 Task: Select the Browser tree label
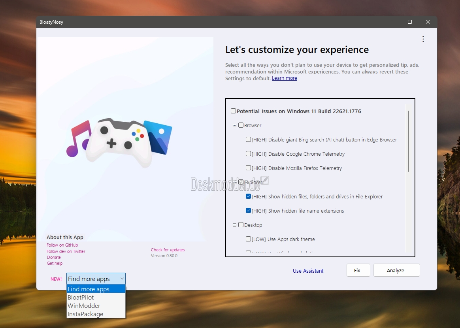253,125
